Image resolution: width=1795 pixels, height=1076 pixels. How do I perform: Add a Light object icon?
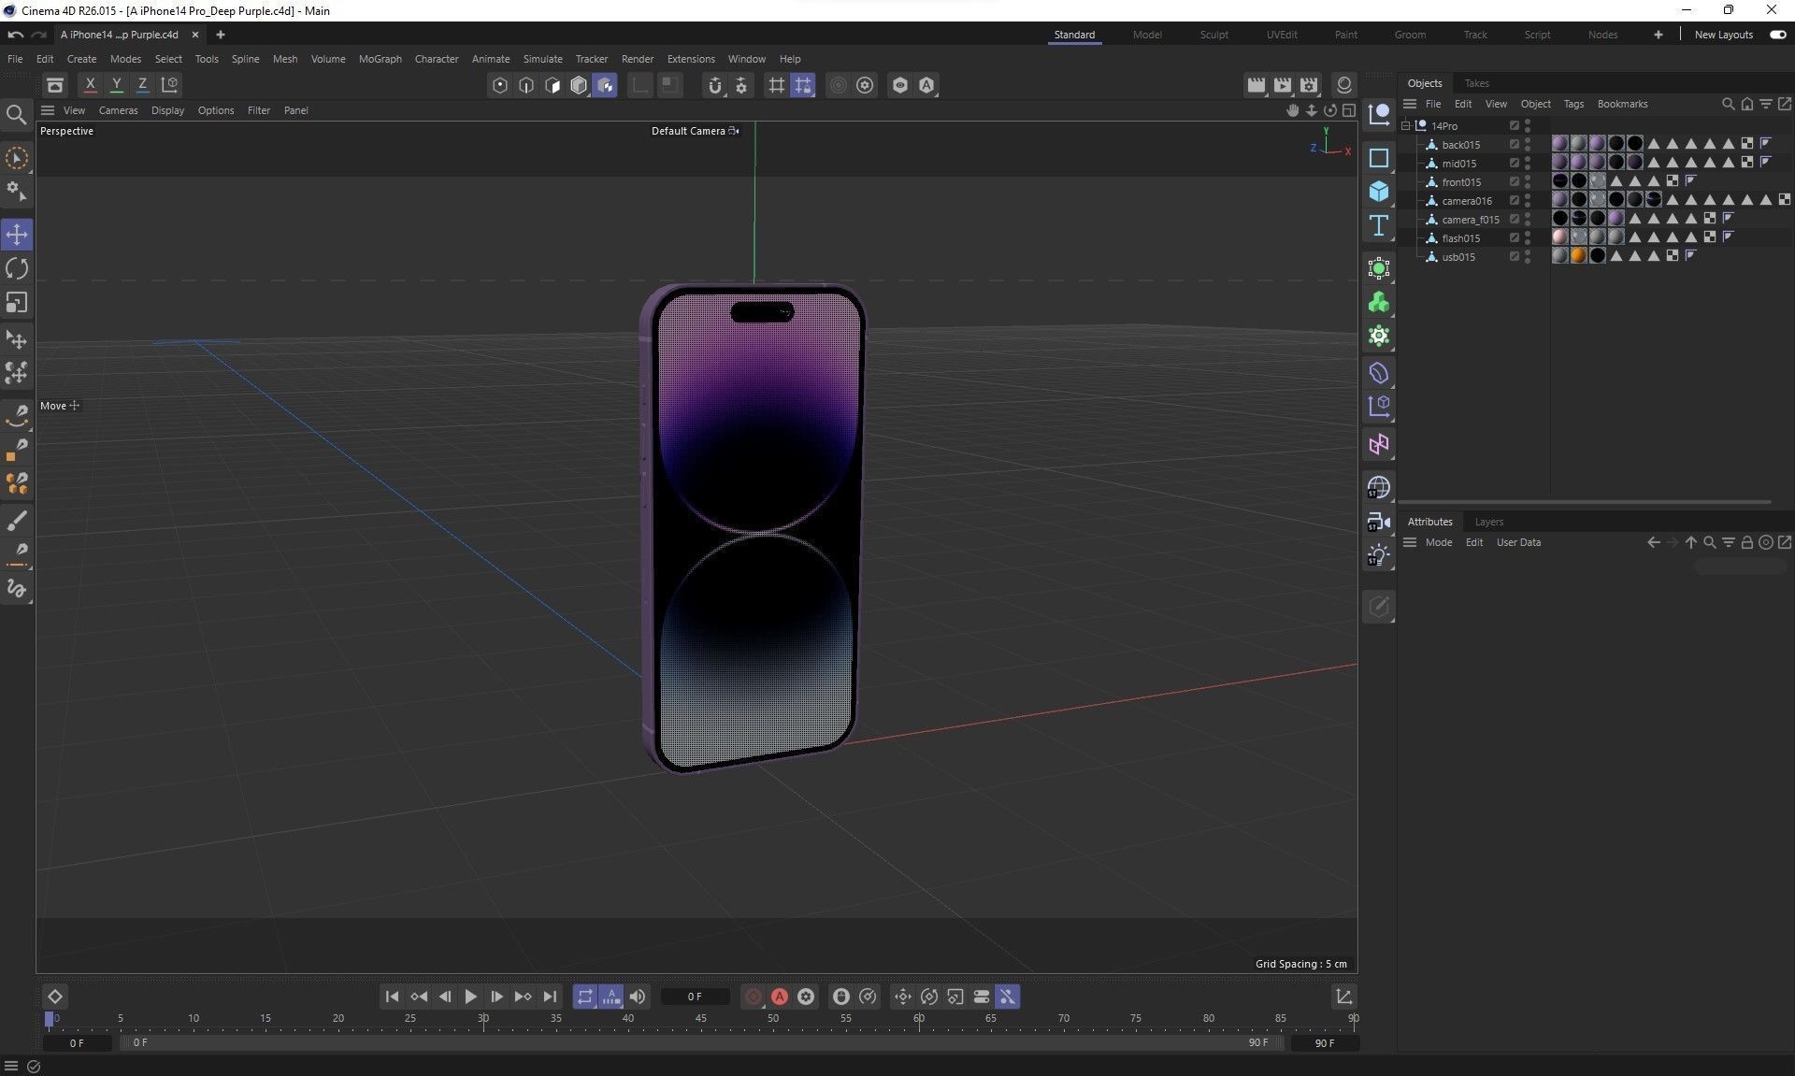(x=1379, y=555)
